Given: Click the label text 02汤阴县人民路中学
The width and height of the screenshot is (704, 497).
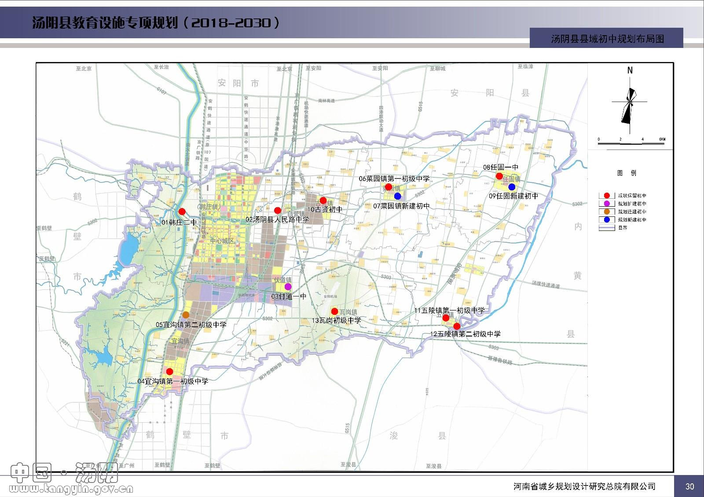Looking at the screenshot, I should [x=277, y=219].
